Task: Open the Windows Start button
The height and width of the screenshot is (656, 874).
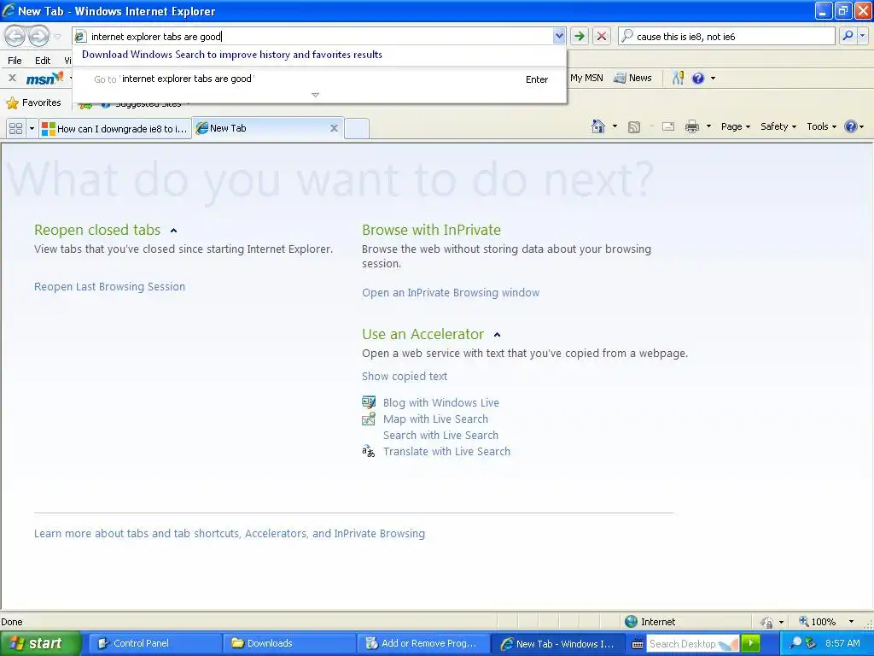Action: click(x=40, y=644)
